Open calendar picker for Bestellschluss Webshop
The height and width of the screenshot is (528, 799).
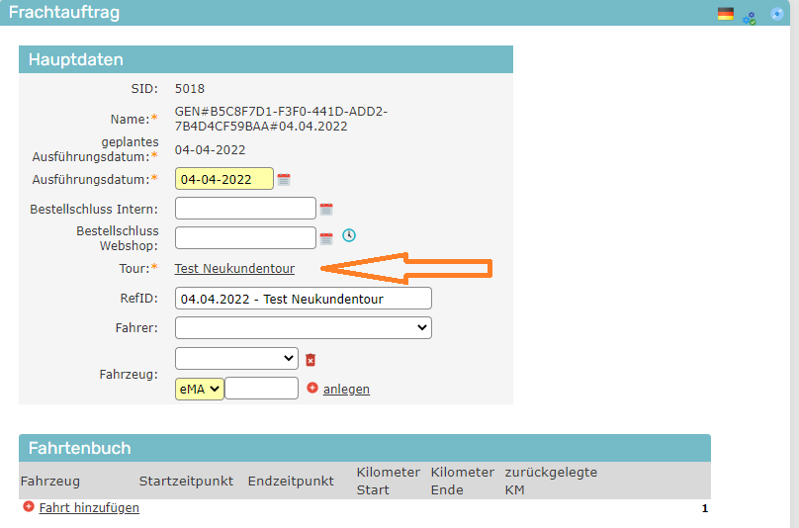[326, 238]
